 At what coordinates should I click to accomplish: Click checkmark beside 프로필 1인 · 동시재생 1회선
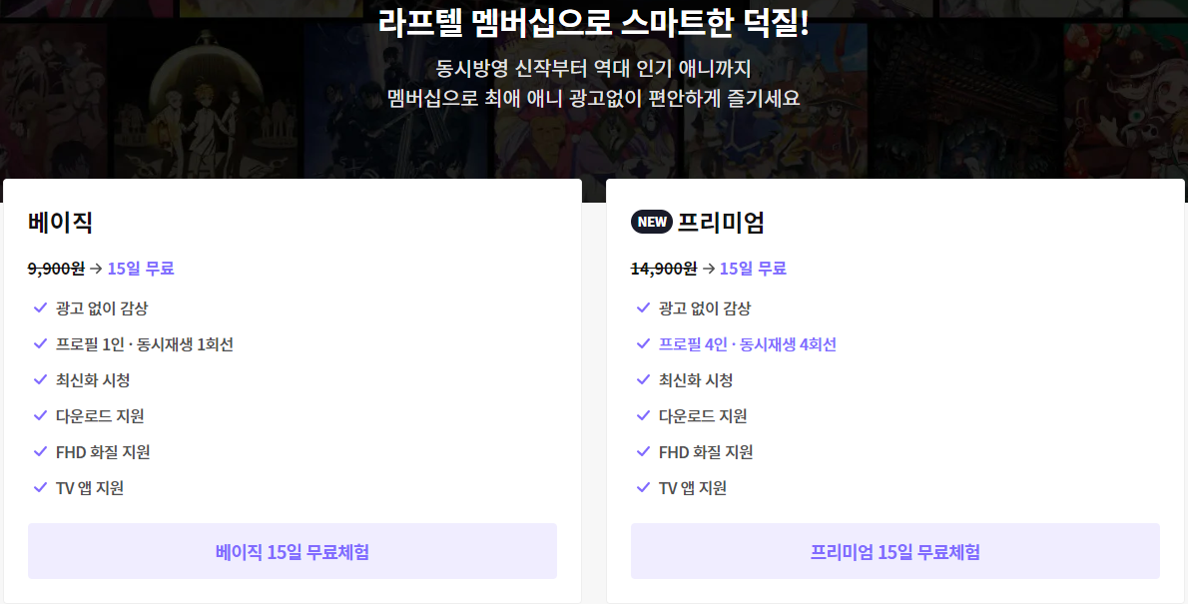tap(41, 343)
